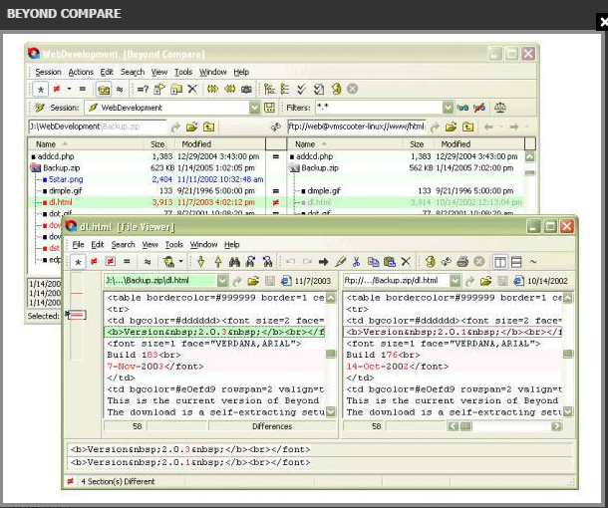608x508 pixels.
Task: Toggle Show Differences in File Viewer toolbar
Action: 94,262
